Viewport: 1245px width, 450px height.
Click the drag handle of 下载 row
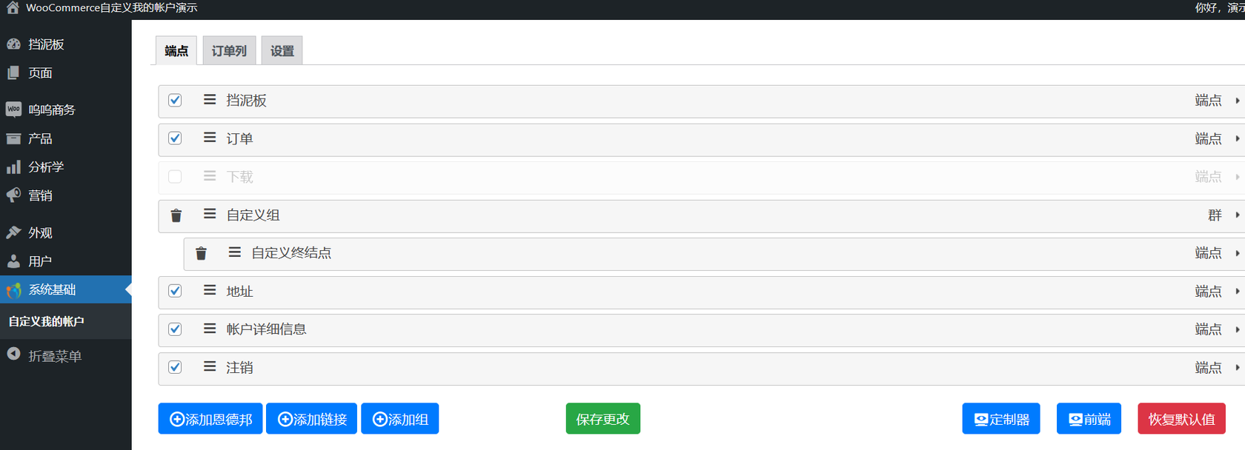click(x=210, y=176)
